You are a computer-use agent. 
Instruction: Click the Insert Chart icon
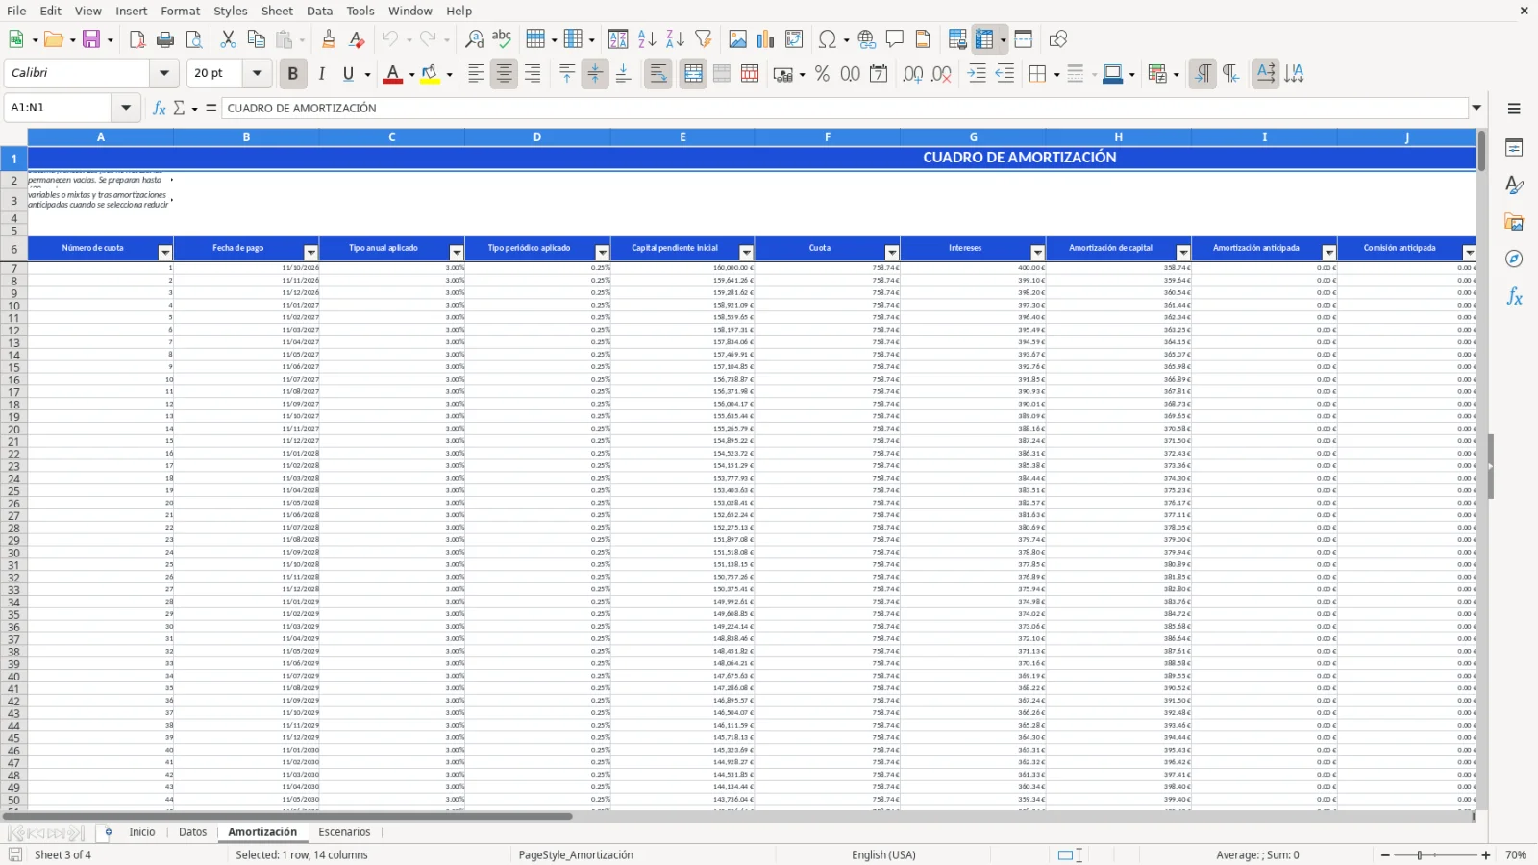[765, 39]
